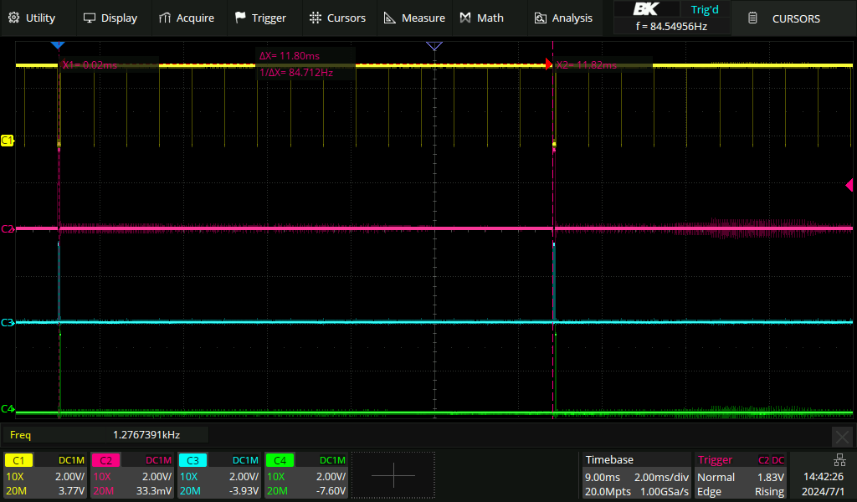Click the Trig'd status indicator

tap(705, 9)
